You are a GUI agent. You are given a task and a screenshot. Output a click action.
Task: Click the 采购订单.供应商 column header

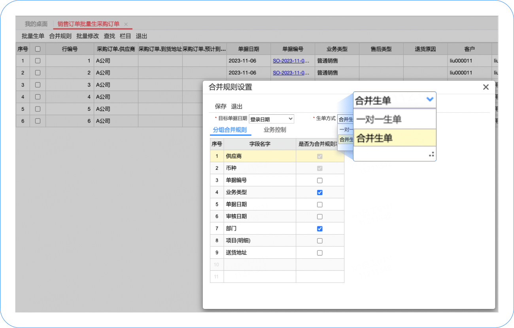116,49
